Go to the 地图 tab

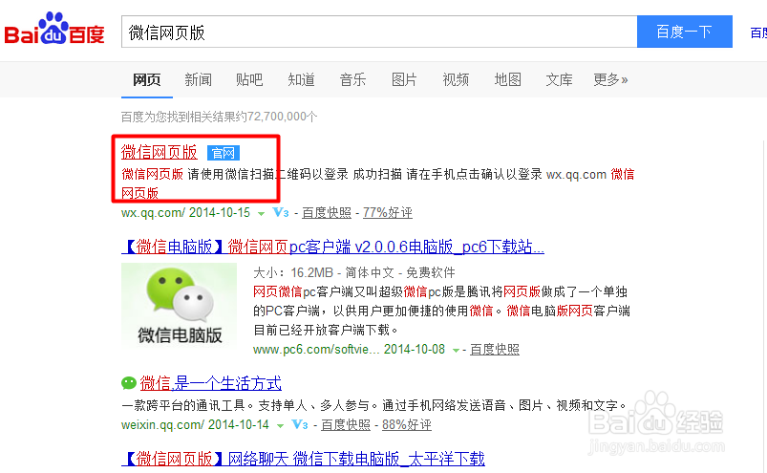(508, 79)
